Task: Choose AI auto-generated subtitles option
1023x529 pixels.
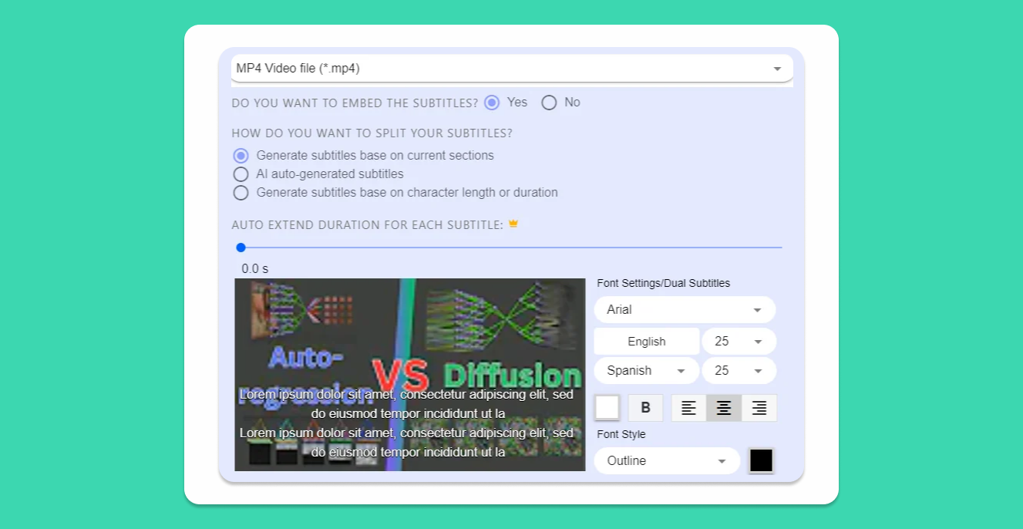Action: point(241,174)
